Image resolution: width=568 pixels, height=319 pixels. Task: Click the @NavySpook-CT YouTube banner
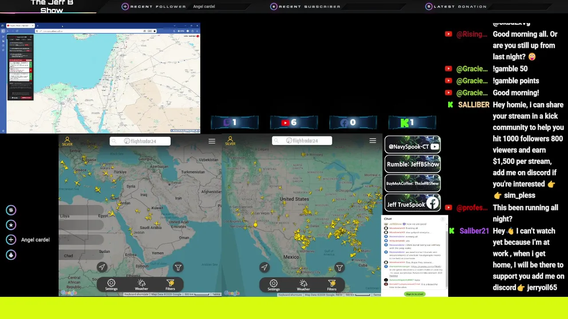coord(413,145)
